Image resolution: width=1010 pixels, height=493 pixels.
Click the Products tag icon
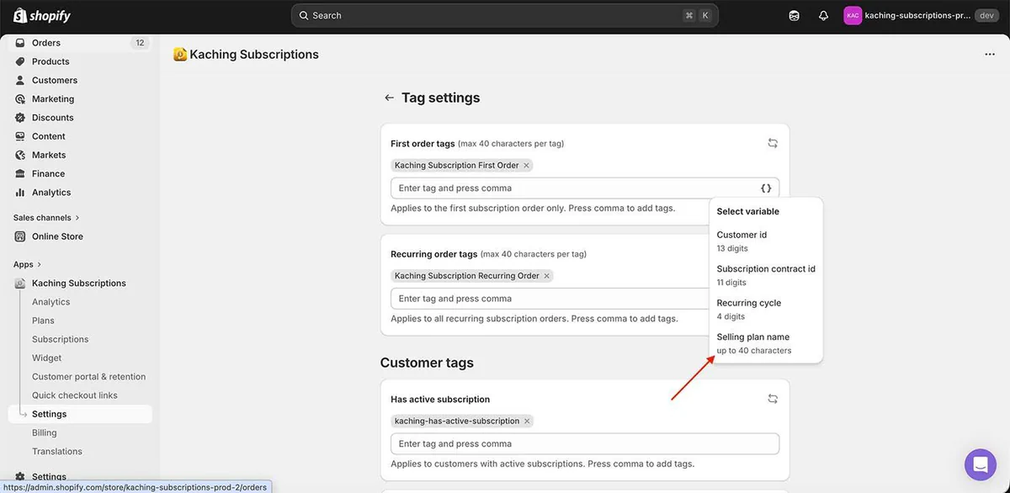pyautogui.click(x=20, y=61)
